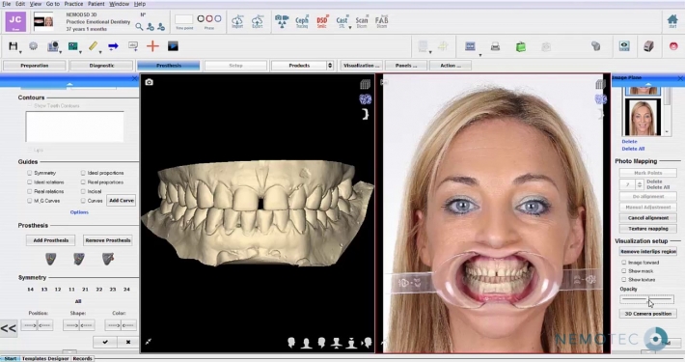685x362 pixels.
Task: Select the face photo thumbnail in Image Plane
Action: 643,117
